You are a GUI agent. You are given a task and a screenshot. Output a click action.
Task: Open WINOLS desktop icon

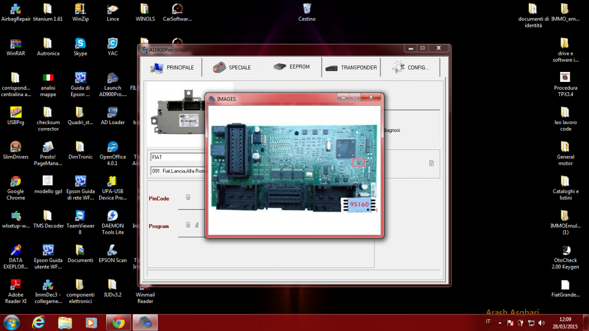(x=145, y=12)
